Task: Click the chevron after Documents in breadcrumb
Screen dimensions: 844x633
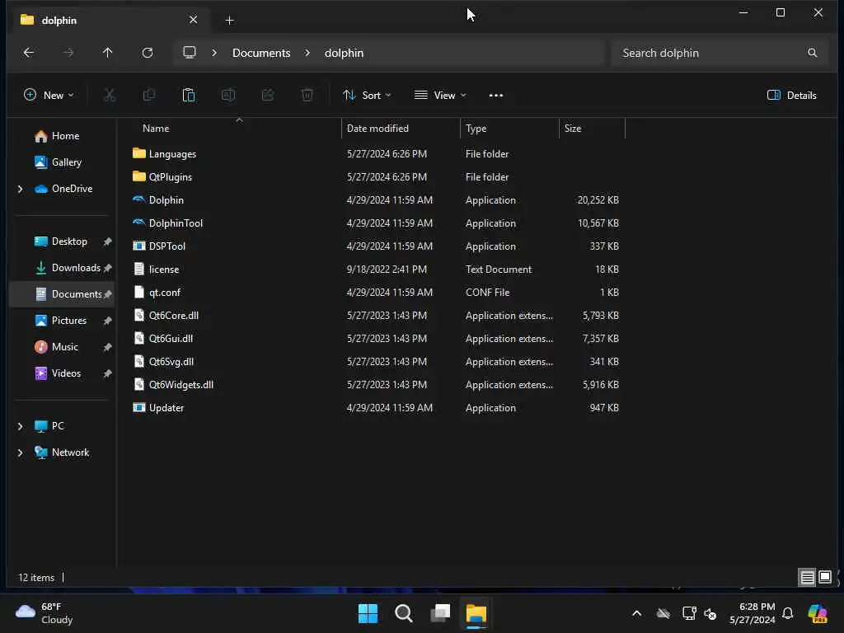Action: click(307, 53)
